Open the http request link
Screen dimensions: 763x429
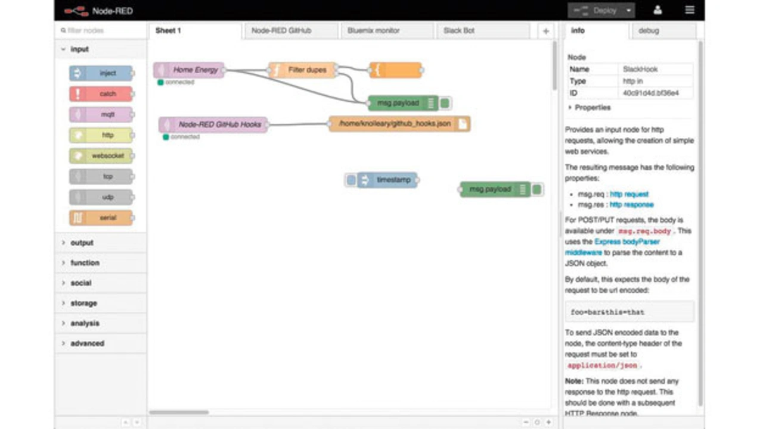[629, 195]
